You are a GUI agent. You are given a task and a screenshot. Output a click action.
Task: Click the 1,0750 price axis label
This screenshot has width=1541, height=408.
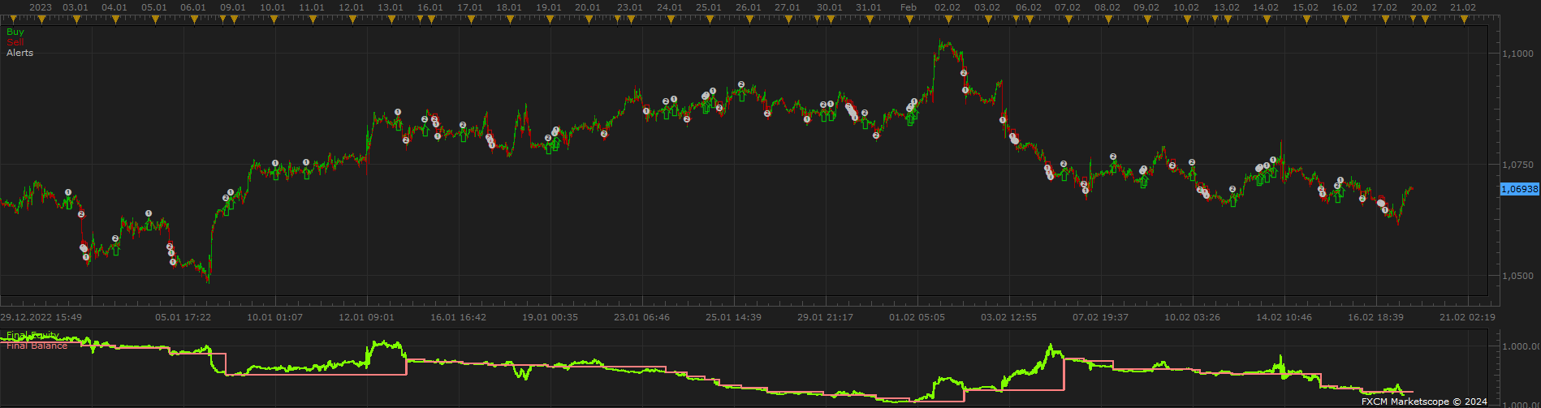[x=1517, y=165]
